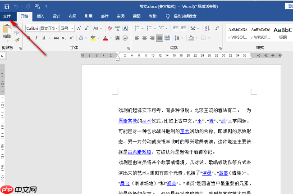This screenshot has width=293, height=194.
Task: Click the redo/repeat icon in the title bar
Action: [x=28, y=7]
